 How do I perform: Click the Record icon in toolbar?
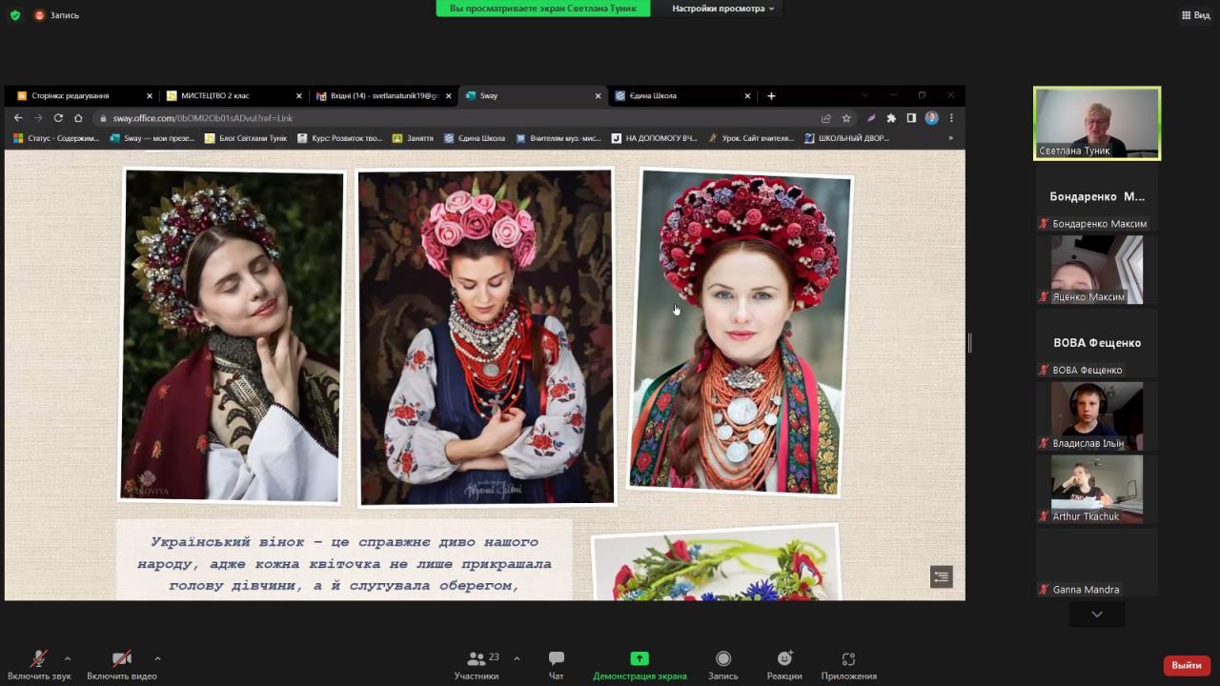(x=722, y=659)
